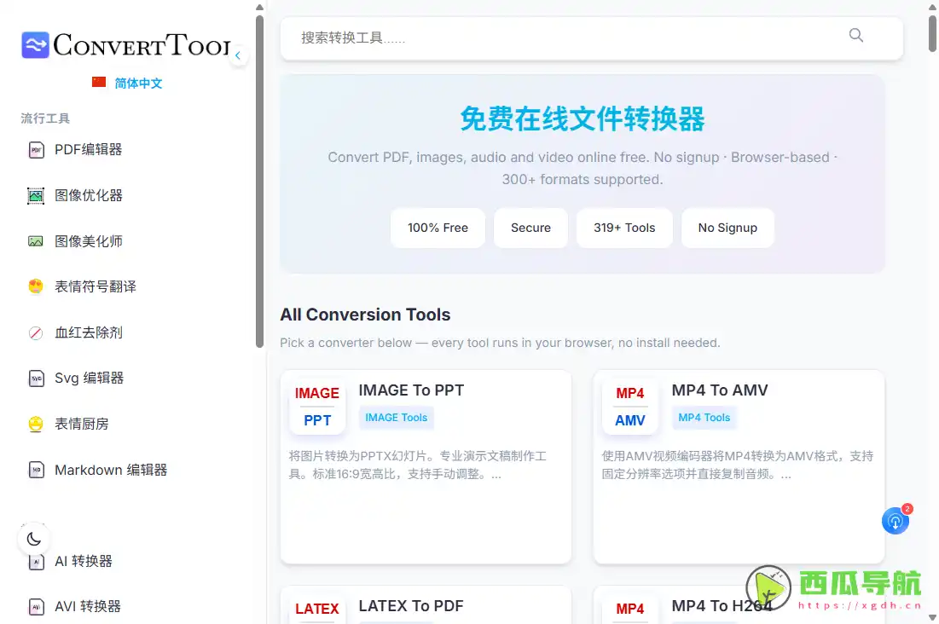Click the Svg 编辑器 icon

click(x=36, y=378)
